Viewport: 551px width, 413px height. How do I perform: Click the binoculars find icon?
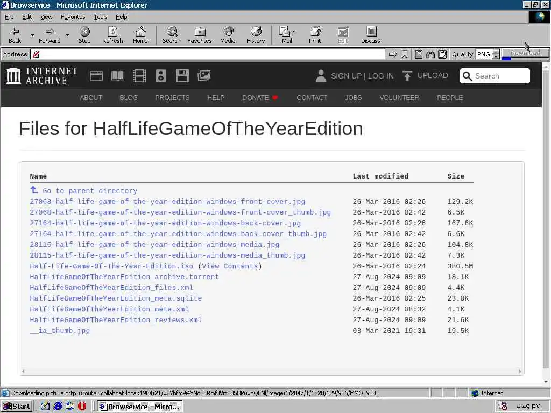[430, 54]
